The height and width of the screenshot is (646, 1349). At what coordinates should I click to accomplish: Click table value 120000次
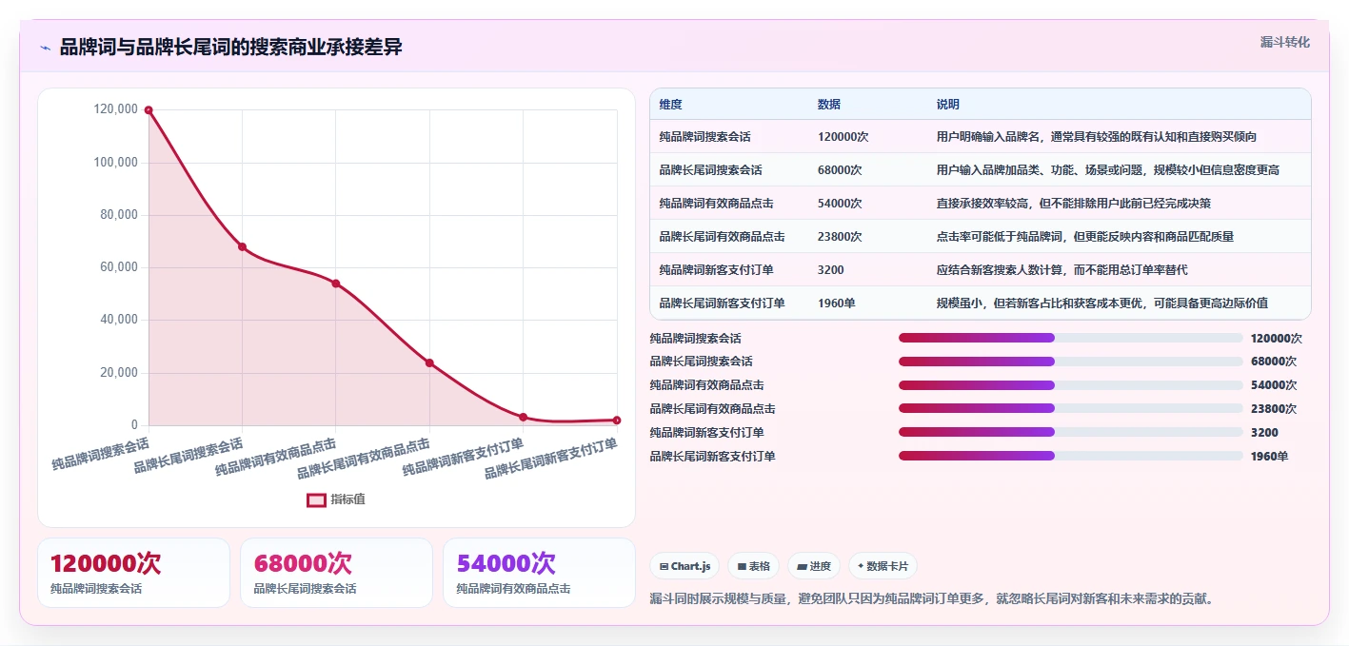843,137
